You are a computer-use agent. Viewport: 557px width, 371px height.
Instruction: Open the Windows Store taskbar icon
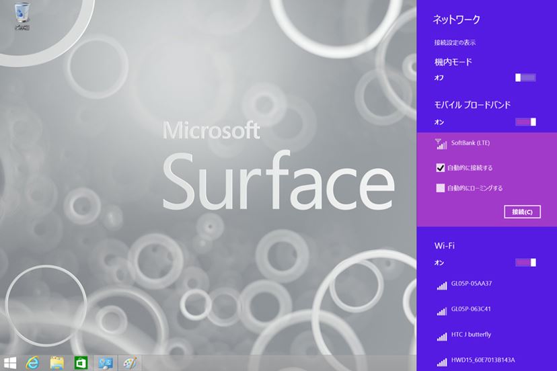(x=81, y=363)
